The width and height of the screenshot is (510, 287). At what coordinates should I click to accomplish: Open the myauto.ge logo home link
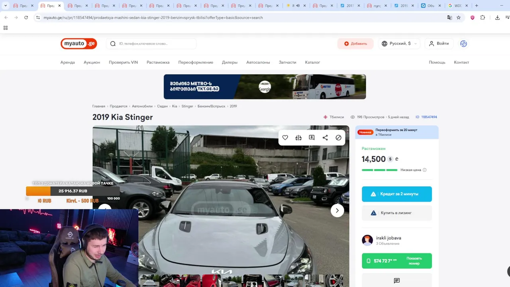pos(79,43)
